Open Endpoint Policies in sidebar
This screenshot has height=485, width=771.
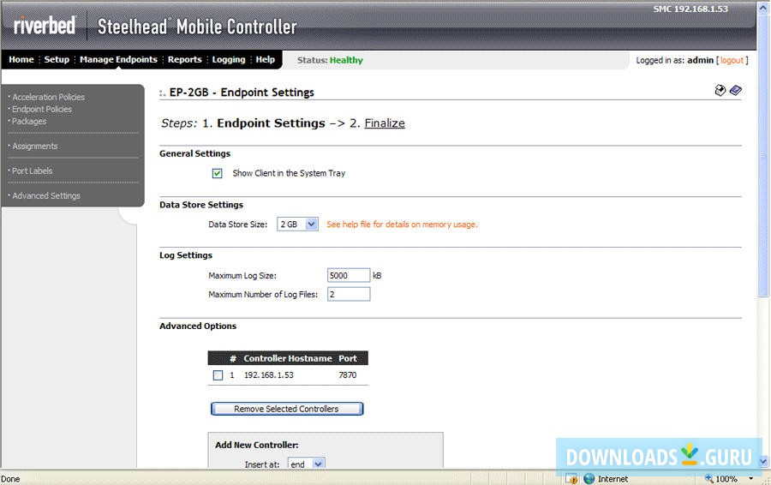click(42, 109)
